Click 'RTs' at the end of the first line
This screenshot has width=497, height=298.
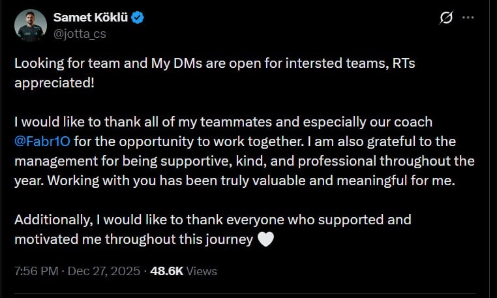(404, 63)
